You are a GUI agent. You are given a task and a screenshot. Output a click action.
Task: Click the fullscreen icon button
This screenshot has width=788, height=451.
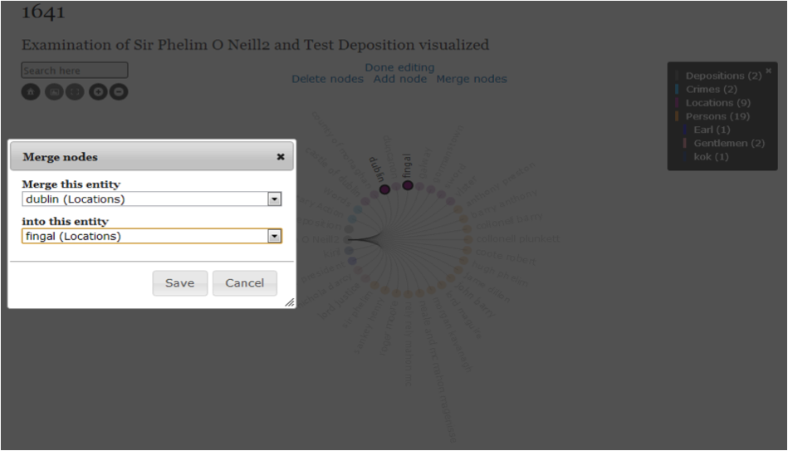(x=75, y=92)
